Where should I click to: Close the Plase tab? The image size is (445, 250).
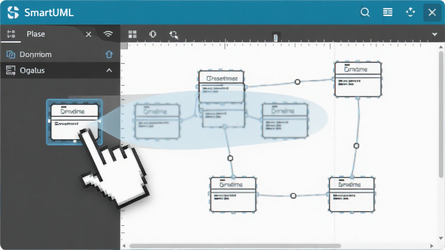coord(89,34)
